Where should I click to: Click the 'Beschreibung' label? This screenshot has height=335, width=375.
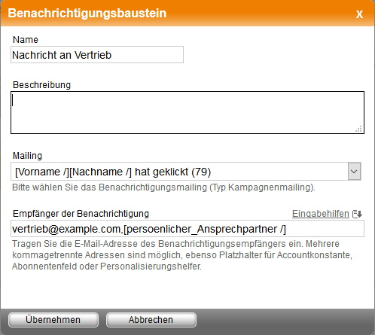click(x=41, y=85)
